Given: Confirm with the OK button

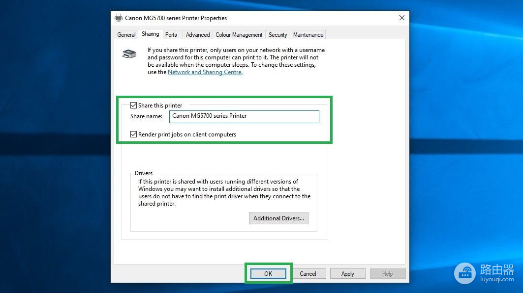Looking at the screenshot, I should (268, 274).
